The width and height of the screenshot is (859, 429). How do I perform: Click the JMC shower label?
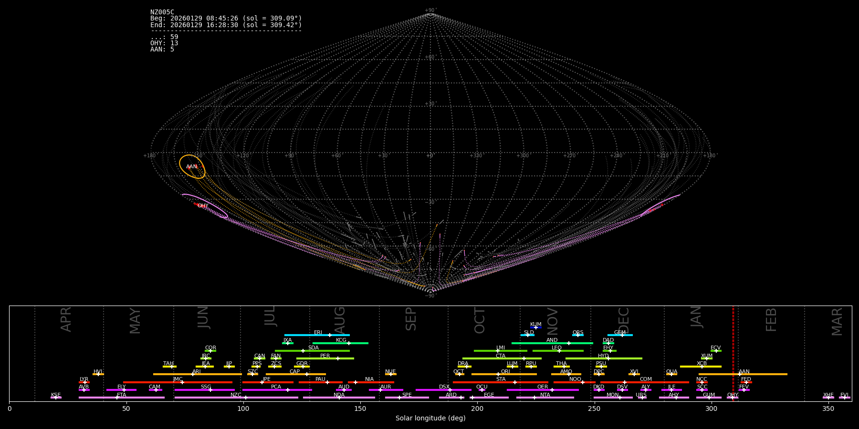[x=178, y=379]
